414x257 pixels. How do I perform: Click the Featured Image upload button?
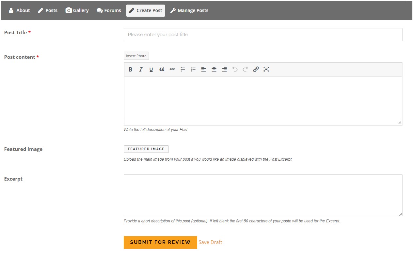click(146, 149)
